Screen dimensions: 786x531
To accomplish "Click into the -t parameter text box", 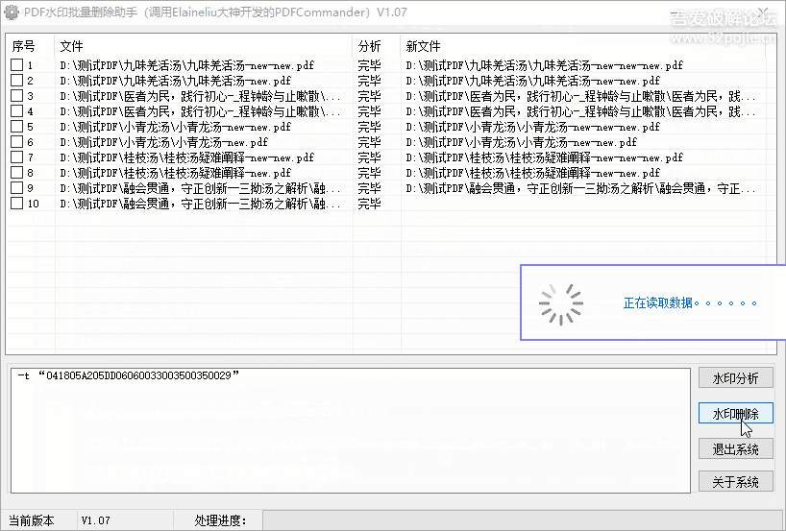I will [x=351, y=430].
